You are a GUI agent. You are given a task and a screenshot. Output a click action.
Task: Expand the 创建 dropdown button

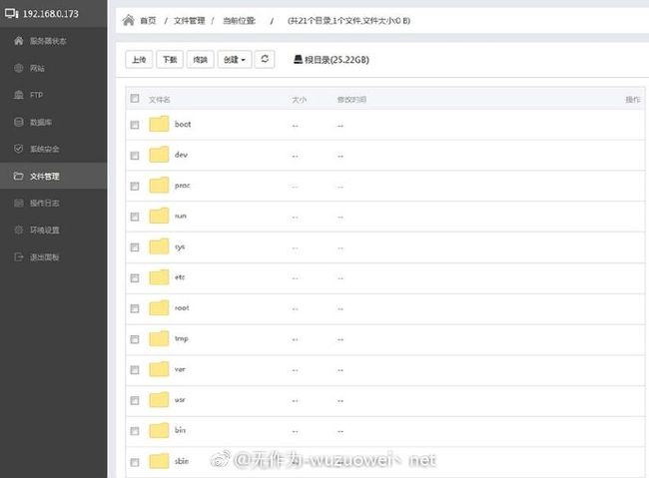tap(235, 60)
